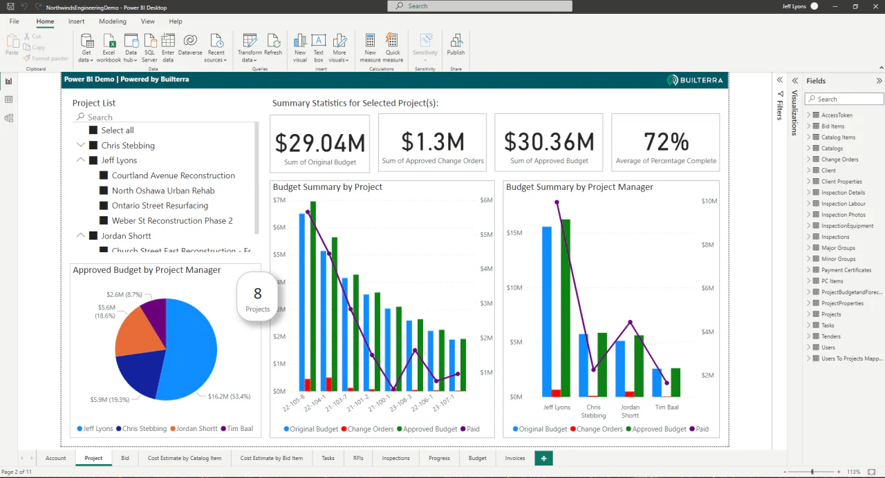The image size is (885, 478).
Task: Switch to the Invoices page tab
Action: pyautogui.click(x=515, y=458)
